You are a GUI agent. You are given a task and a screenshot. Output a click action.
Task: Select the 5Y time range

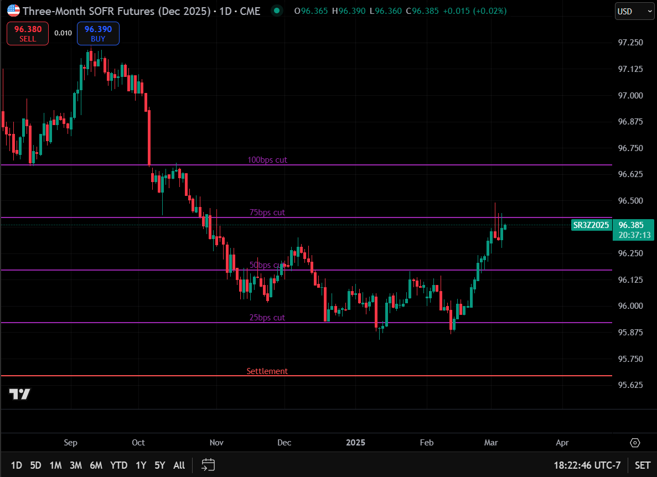coord(159,465)
